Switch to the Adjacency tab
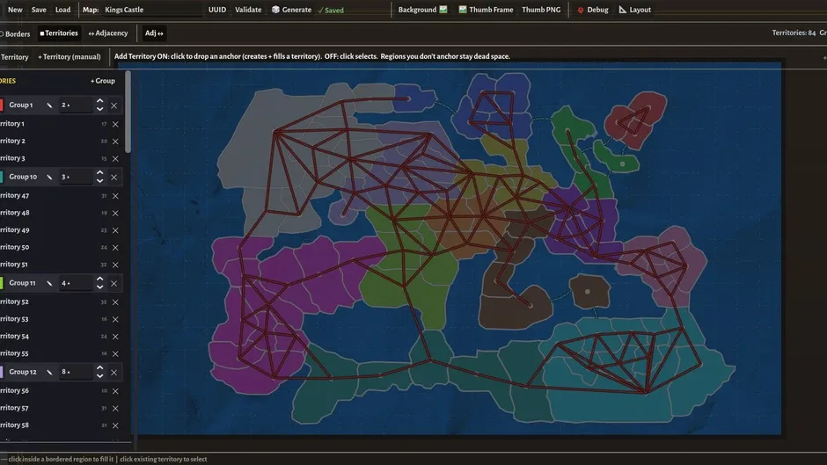Screen dimensions: 827x465 coord(107,33)
